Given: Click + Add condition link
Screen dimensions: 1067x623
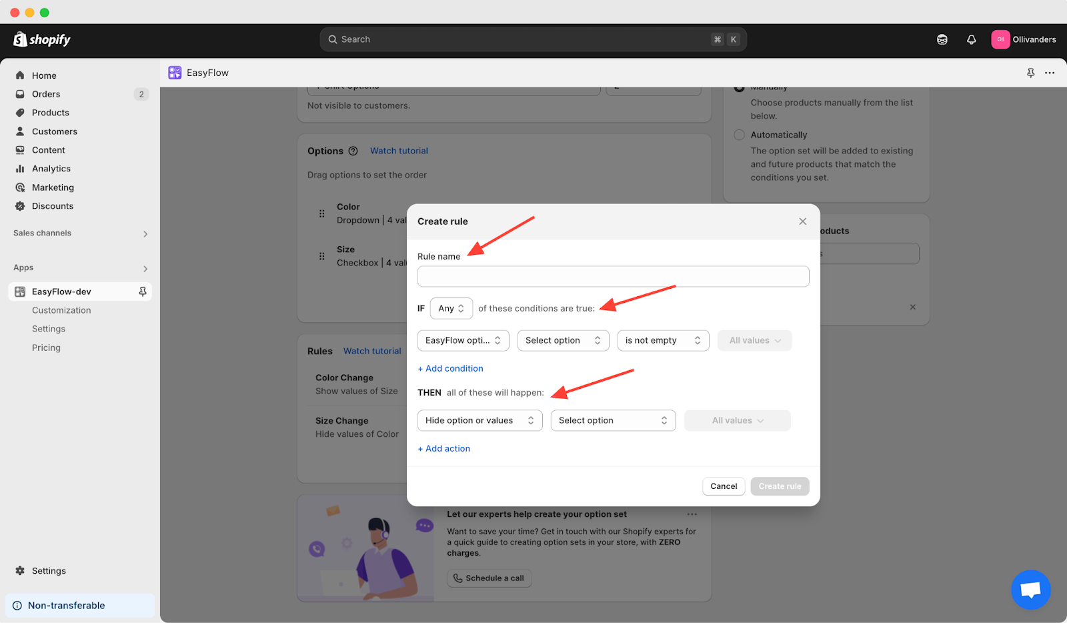Looking at the screenshot, I should tap(450, 368).
